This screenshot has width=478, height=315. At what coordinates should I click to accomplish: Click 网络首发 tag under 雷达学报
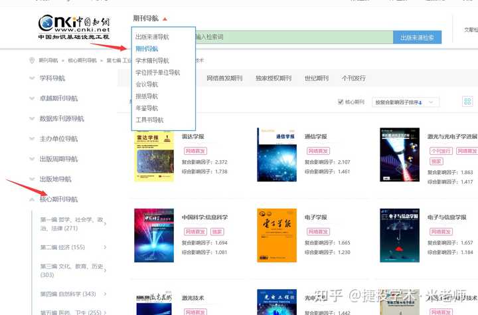point(195,151)
